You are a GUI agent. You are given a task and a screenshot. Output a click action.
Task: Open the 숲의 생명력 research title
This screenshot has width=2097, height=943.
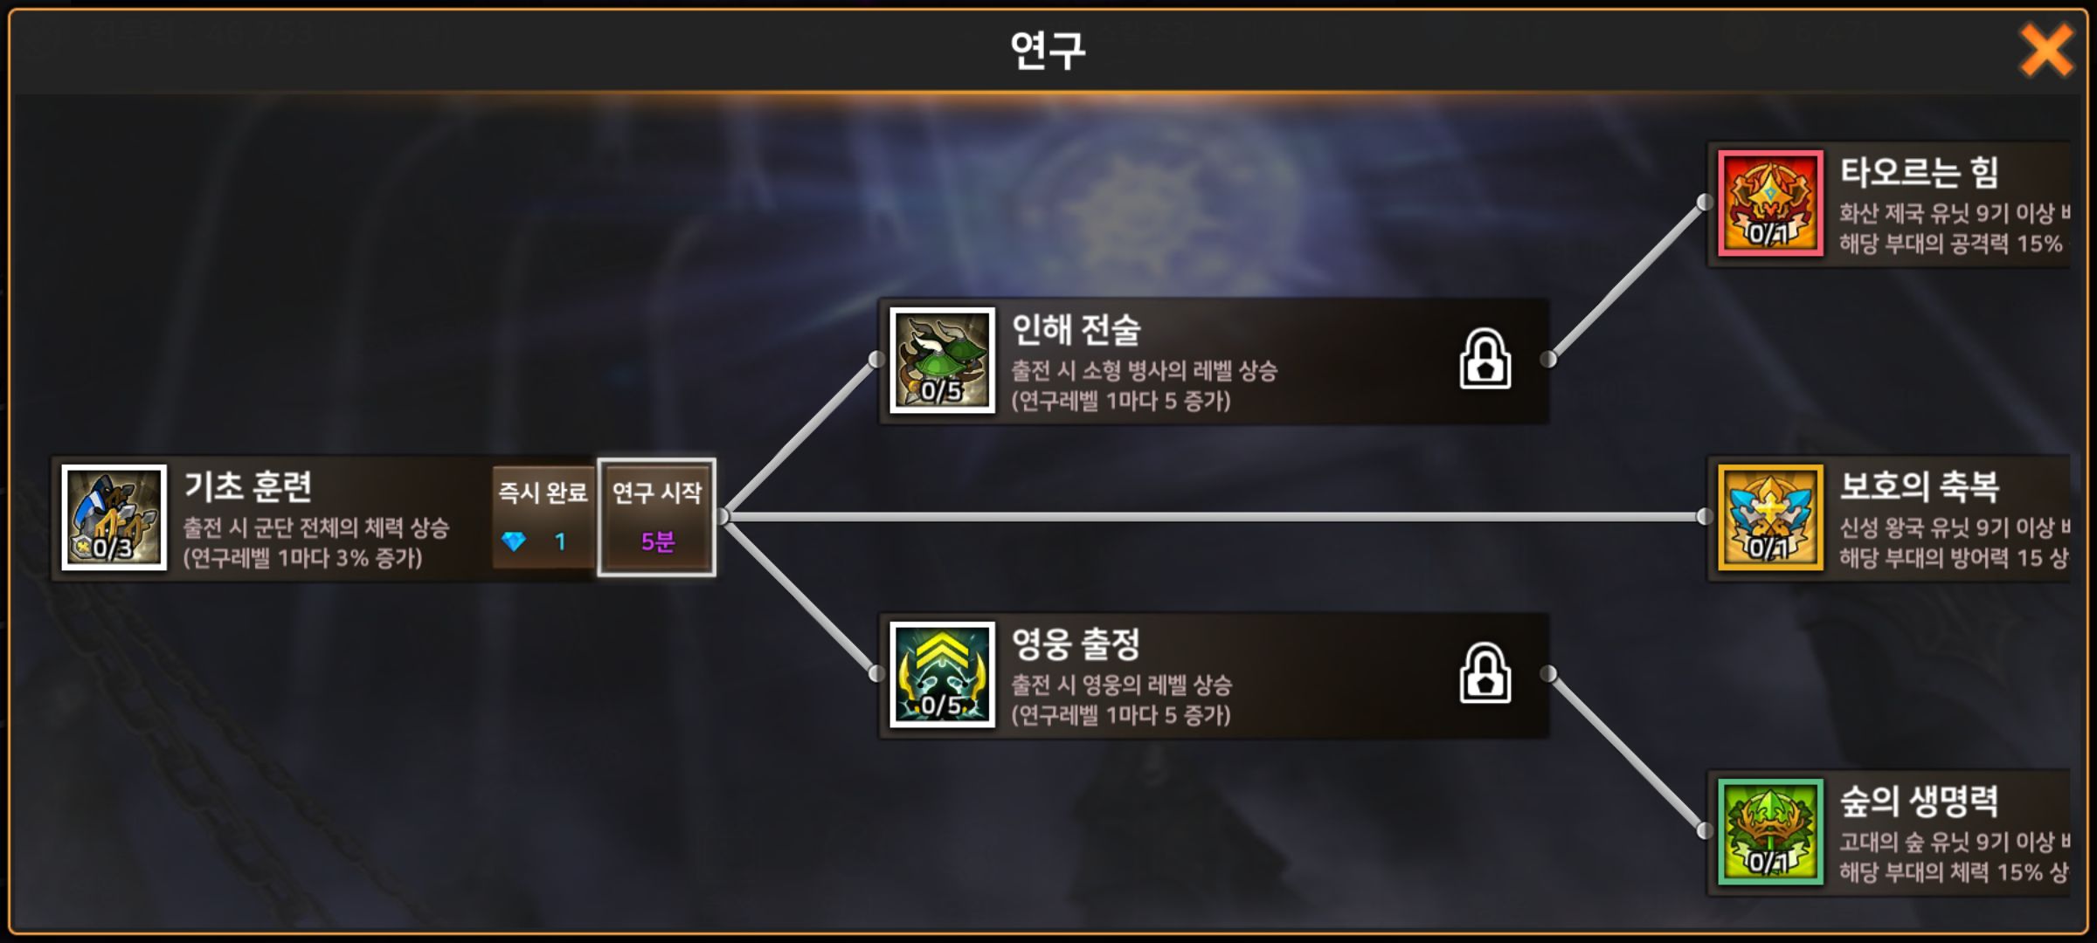tap(1919, 801)
